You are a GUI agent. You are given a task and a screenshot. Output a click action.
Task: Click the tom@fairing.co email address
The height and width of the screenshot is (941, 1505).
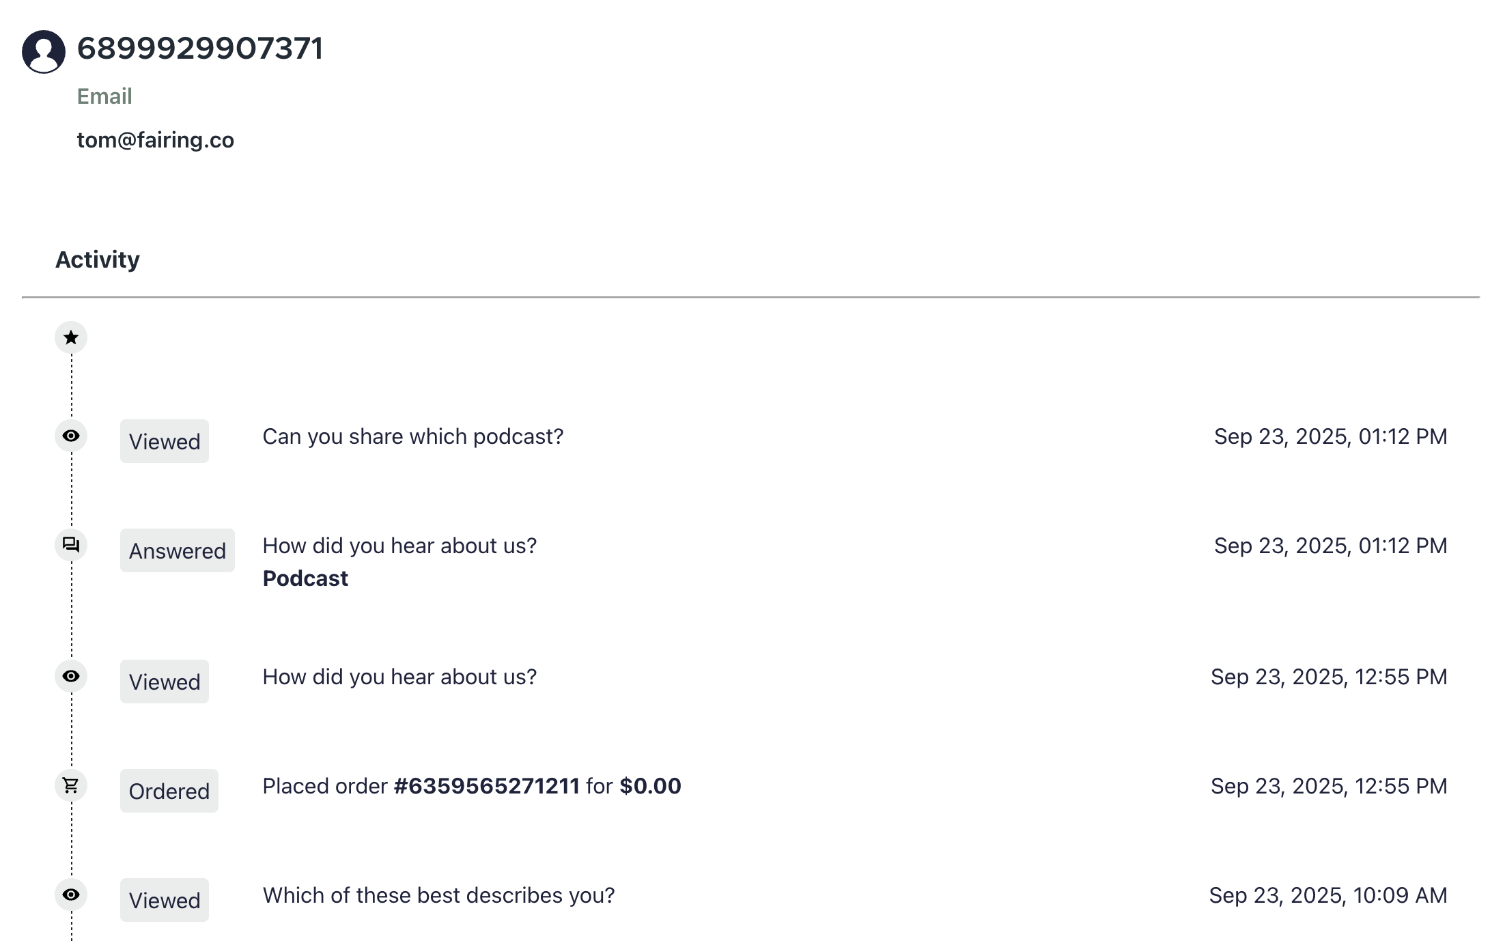click(155, 140)
